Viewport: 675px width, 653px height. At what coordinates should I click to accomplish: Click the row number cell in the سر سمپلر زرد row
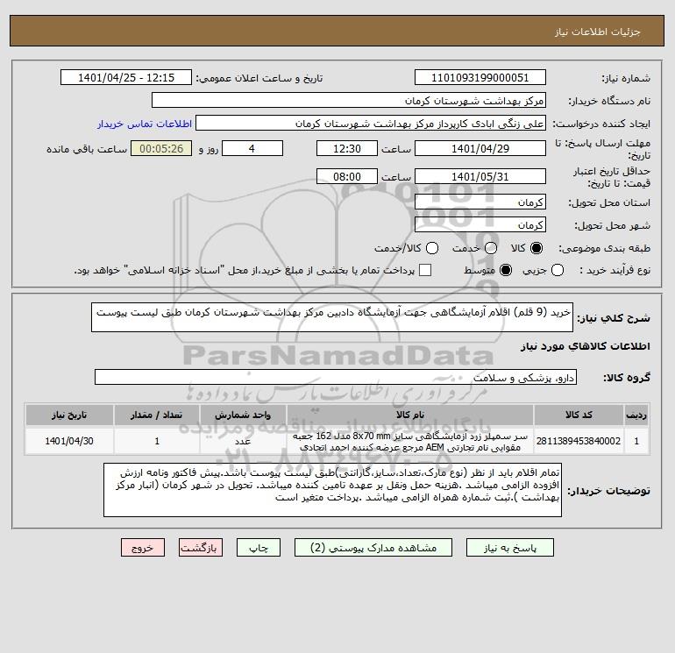coord(636,441)
